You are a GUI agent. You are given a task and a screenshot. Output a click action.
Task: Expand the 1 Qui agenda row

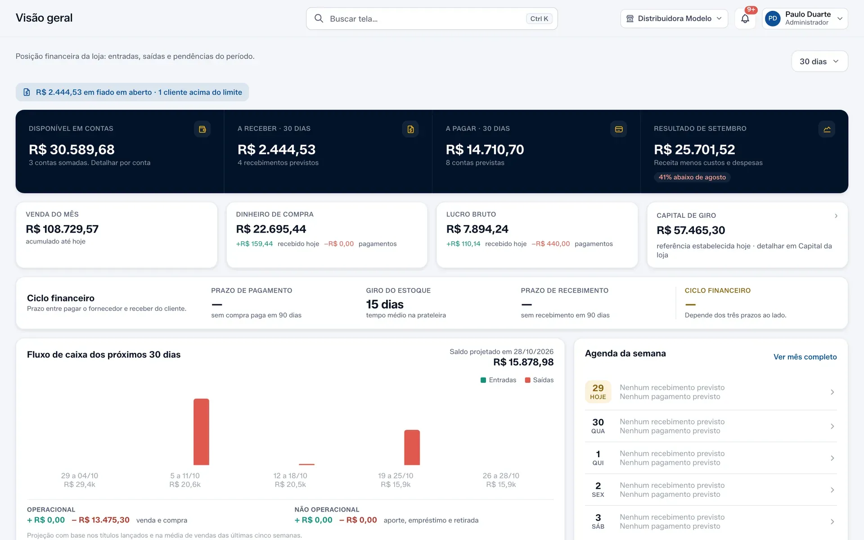(x=711, y=458)
